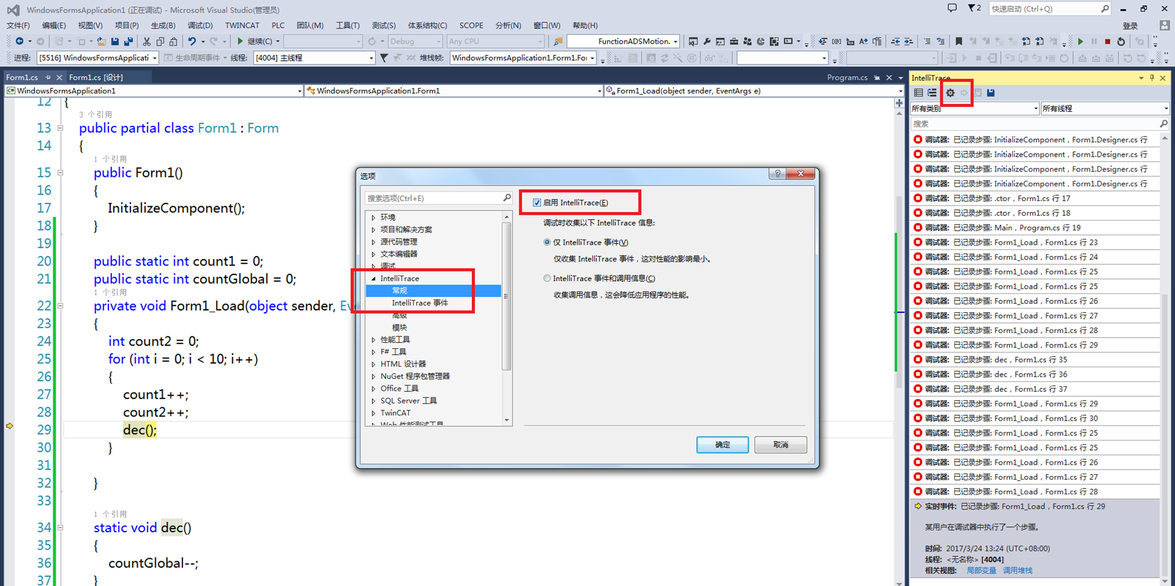This screenshot has width=1175, height=586.
Task: Click help question mark in options dialog
Action: pyautogui.click(x=777, y=174)
